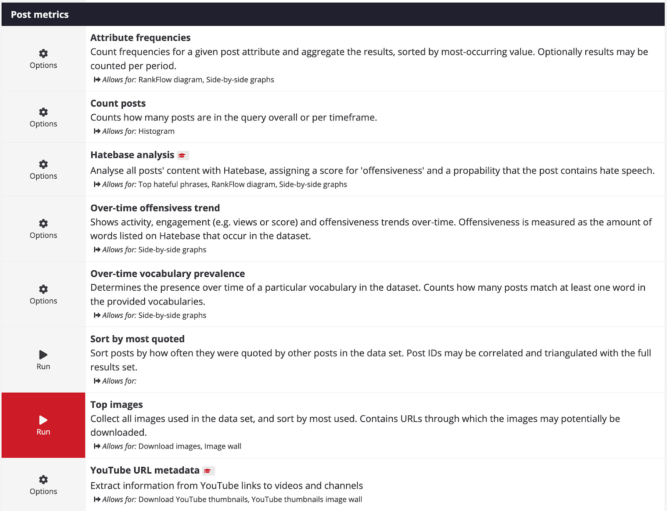Open YouTube URL metadata options gear
Image resolution: width=667 pixels, height=511 pixels.
[43, 479]
